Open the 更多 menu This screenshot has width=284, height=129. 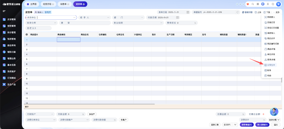pos(276,12)
